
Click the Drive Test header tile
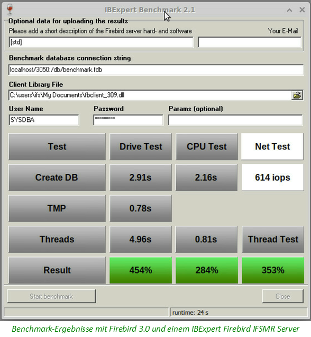tap(141, 147)
